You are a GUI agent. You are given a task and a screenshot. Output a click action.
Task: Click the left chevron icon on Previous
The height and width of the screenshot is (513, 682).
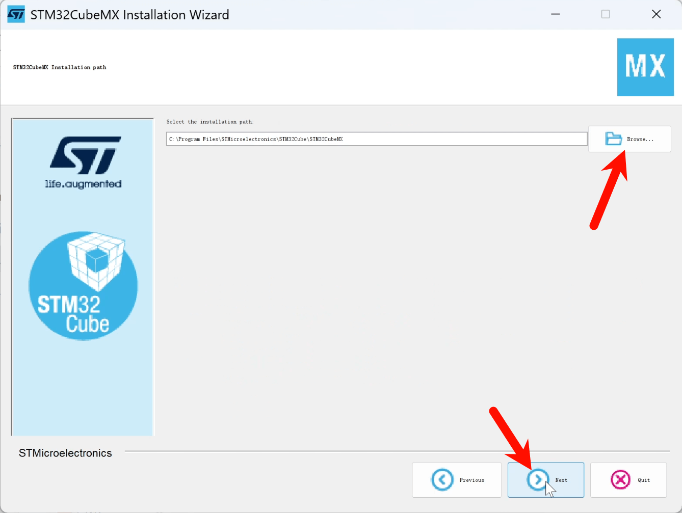click(442, 479)
